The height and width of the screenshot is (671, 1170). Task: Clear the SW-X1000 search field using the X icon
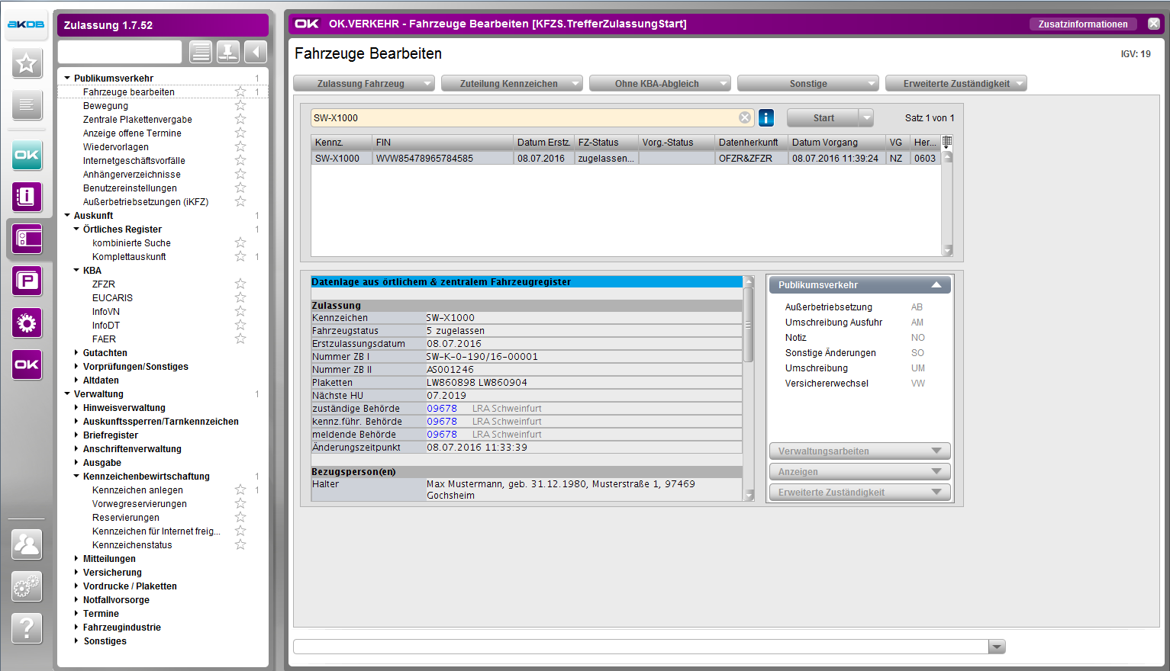pos(745,117)
